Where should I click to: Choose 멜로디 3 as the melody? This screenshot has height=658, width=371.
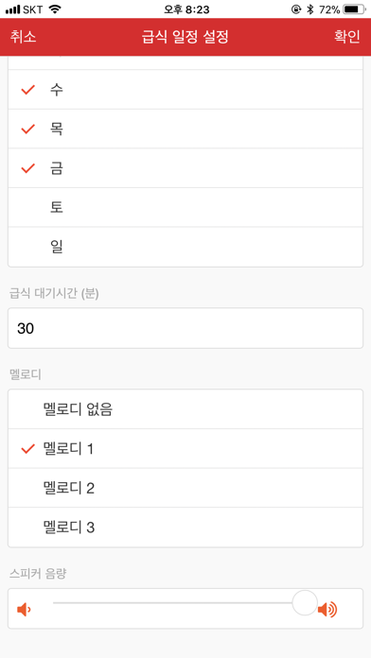click(x=185, y=528)
